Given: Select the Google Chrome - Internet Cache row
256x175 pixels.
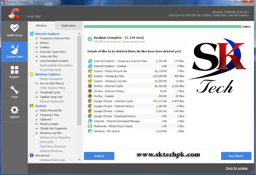Looking at the screenshot, I should [136, 101].
